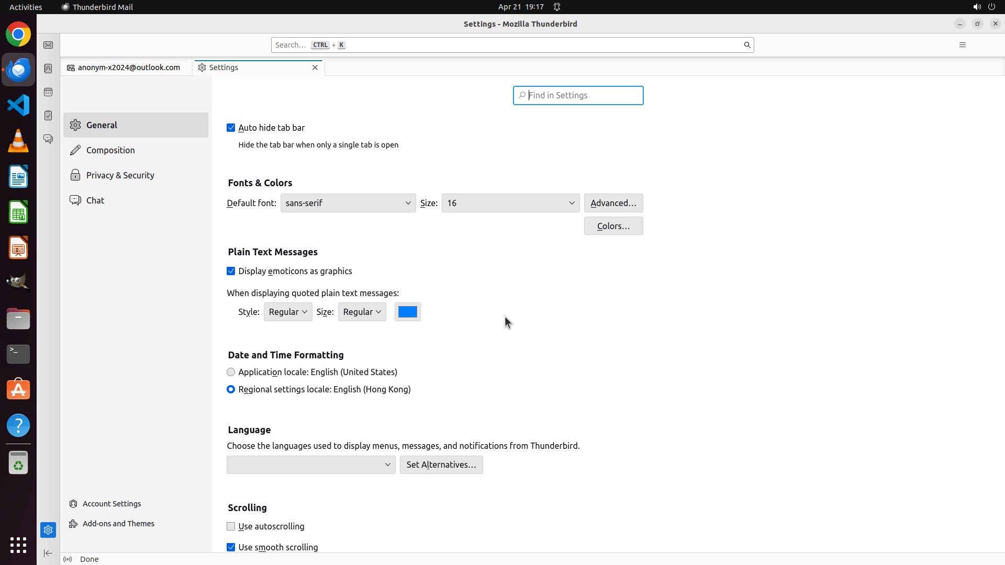This screenshot has width=1005, height=565.
Task: Open quoted text Style Regular dropdown
Action: [288, 312]
